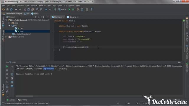The height and width of the screenshot is (106, 189).
Task: Click the scroll from source icon
Action: click(35, 17)
